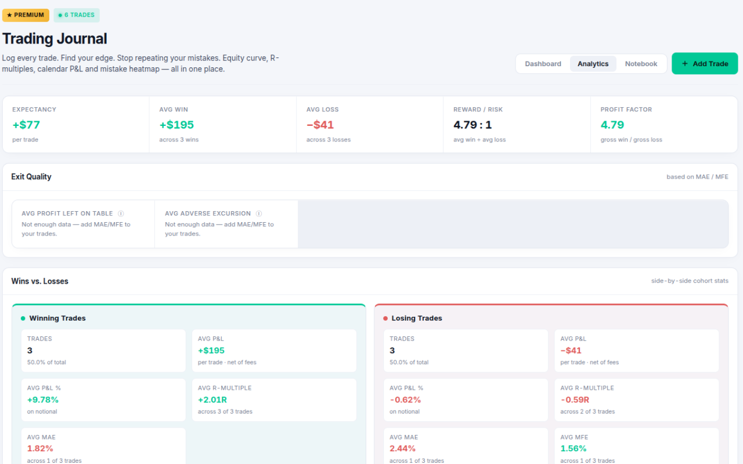
Task: Select the Analytics tab
Action: (x=593, y=64)
